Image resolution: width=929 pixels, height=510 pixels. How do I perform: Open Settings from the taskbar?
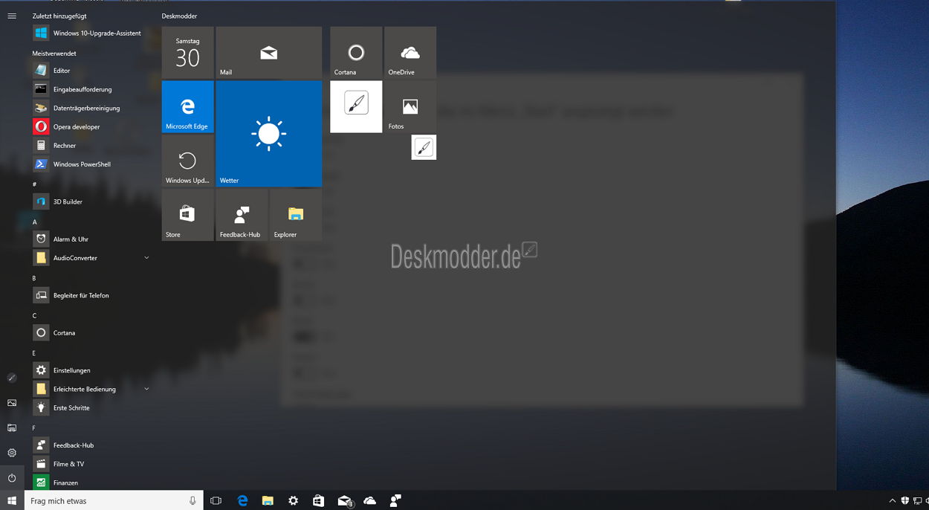click(293, 501)
